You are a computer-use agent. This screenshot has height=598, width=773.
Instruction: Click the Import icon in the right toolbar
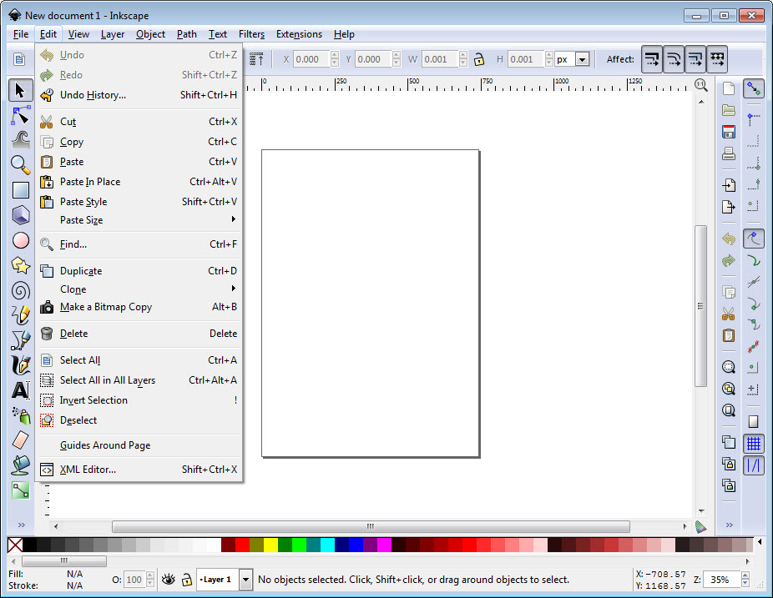pos(728,185)
